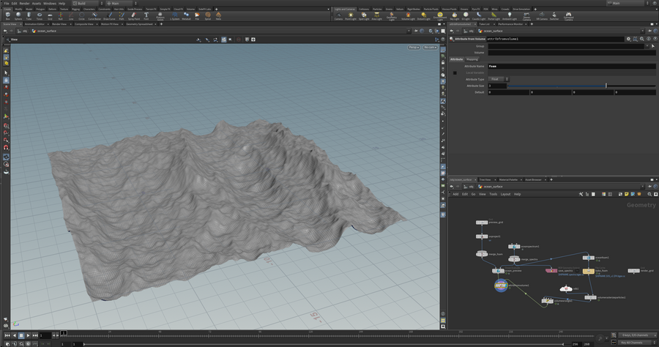Select the bake_foam node
Viewport: 659px width, 347px height.
(x=588, y=270)
